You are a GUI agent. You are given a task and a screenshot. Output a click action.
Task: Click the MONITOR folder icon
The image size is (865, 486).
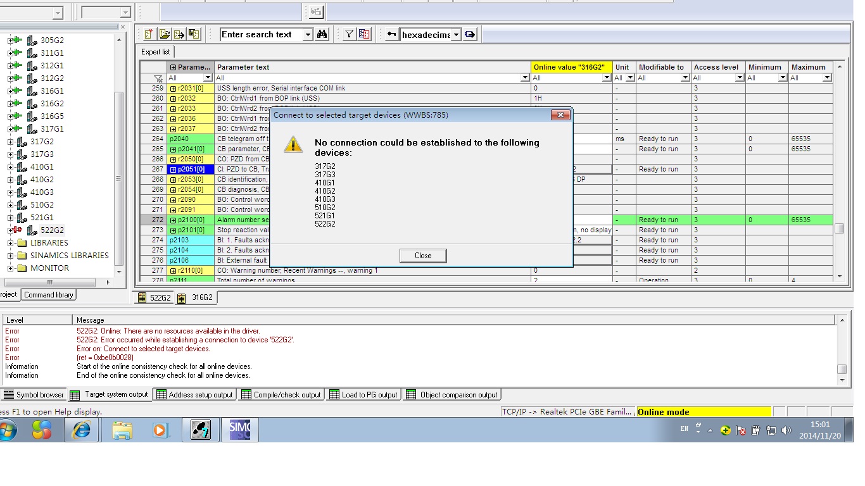pos(22,268)
